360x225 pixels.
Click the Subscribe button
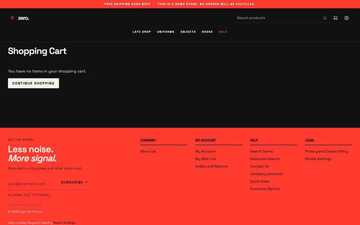74,182
